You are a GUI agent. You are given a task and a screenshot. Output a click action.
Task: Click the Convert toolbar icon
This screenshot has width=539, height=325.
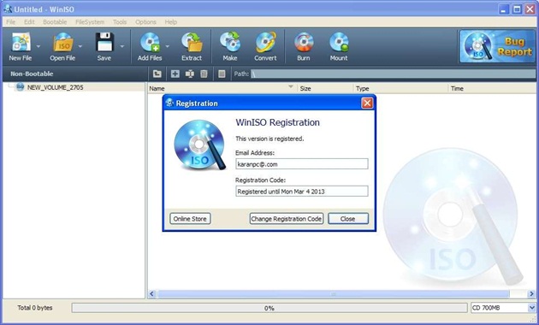(266, 43)
